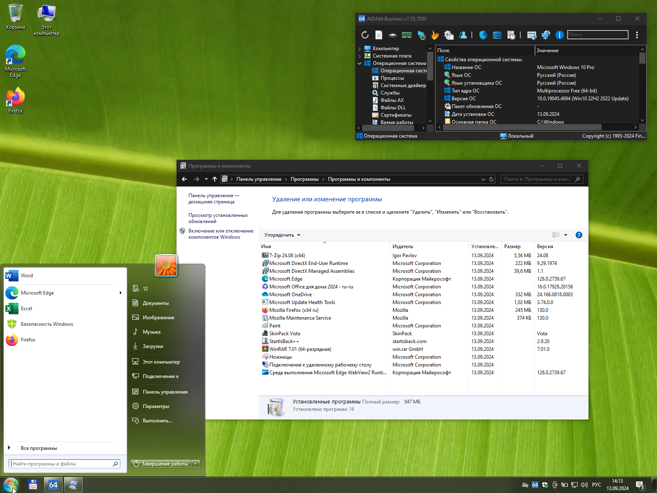Image resolution: width=657 pixels, height=493 pixels.
Task: Click the gear with checklist icon in AIDA64
Action: tap(449, 35)
